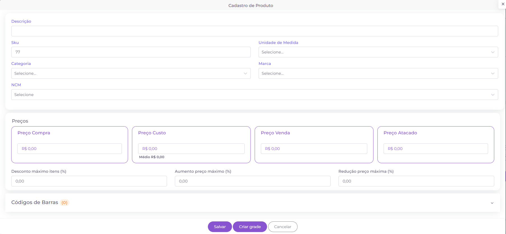Click the Marca label
The image size is (506, 234).
click(264, 64)
